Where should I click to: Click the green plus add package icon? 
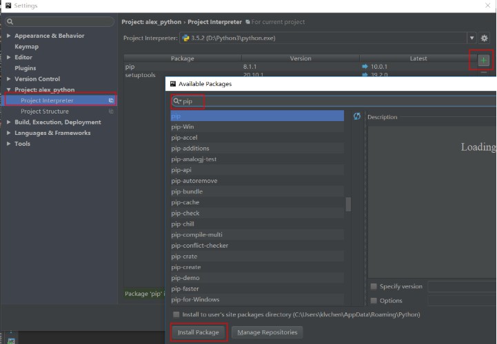coord(483,60)
